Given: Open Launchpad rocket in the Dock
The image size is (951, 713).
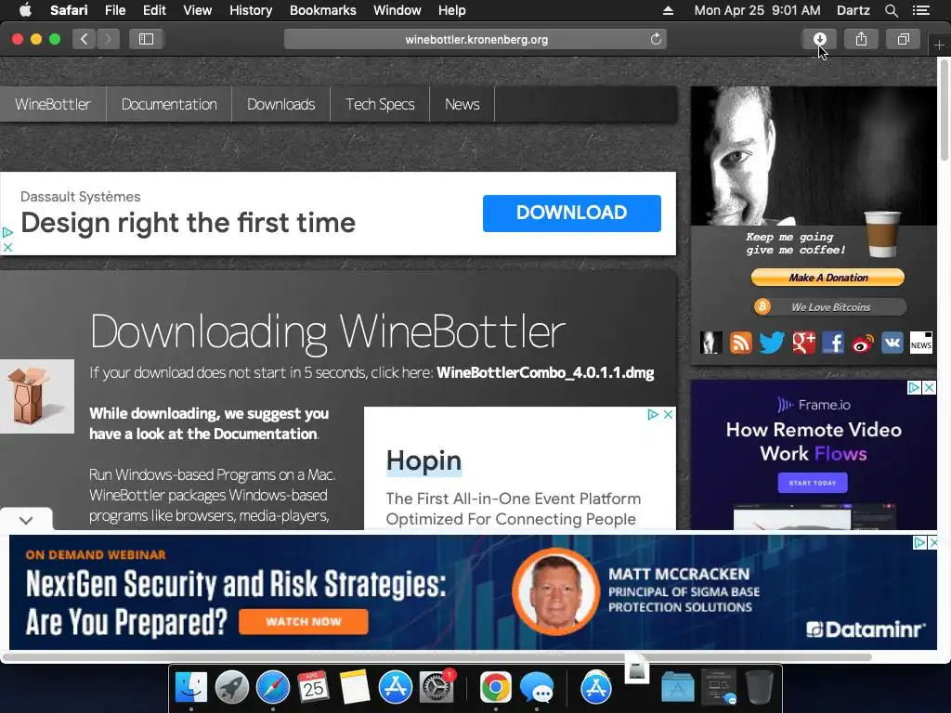Looking at the screenshot, I should (231, 688).
